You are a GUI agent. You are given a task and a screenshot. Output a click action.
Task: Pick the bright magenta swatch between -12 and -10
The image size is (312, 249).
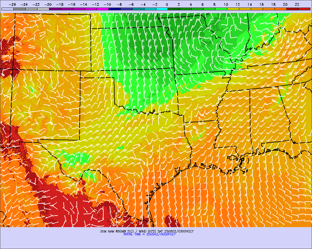pos(102,9)
